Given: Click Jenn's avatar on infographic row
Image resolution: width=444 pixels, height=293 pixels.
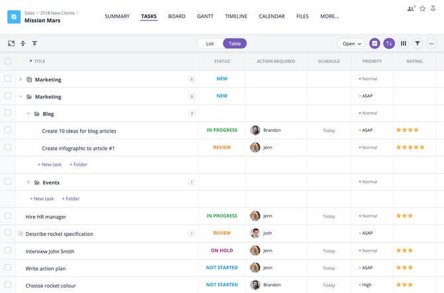Looking at the screenshot, I should click(255, 147).
